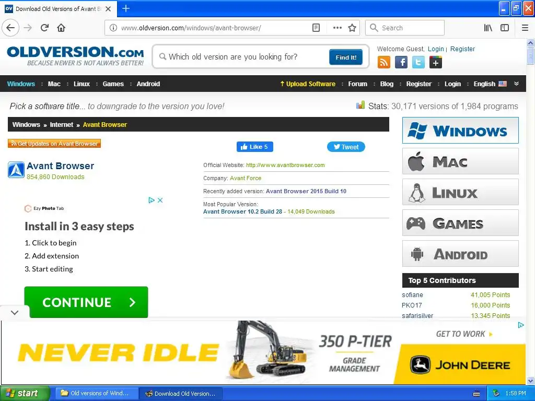Click the Tweet button
Viewport: 535px width, 401px height.
tap(346, 147)
